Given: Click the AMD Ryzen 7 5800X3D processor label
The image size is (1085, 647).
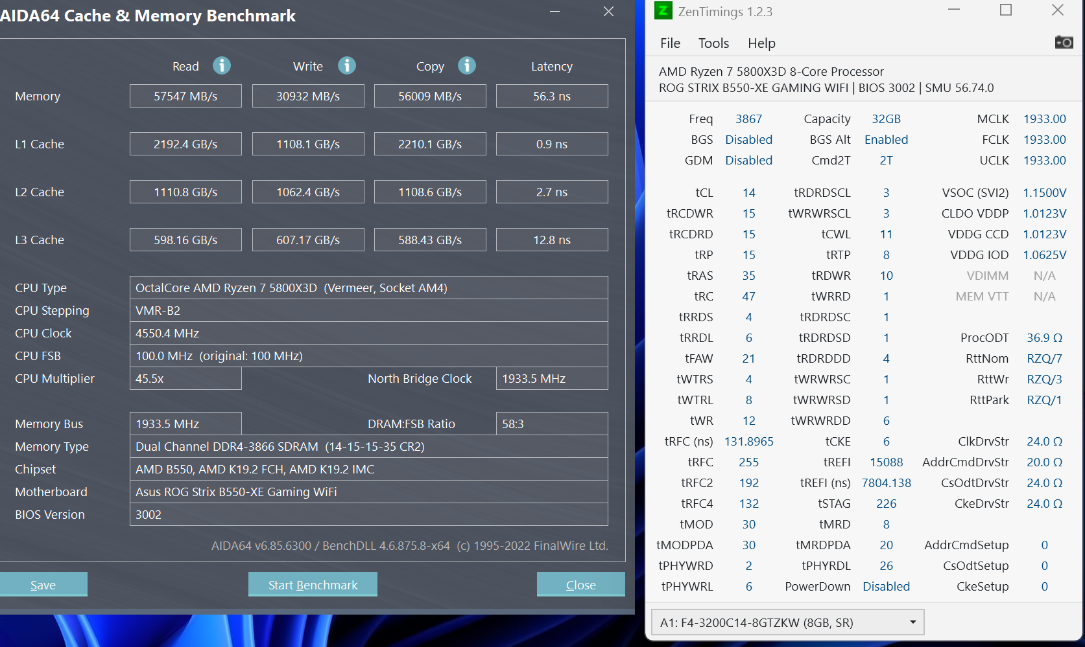Looking at the screenshot, I should pos(771,71).
